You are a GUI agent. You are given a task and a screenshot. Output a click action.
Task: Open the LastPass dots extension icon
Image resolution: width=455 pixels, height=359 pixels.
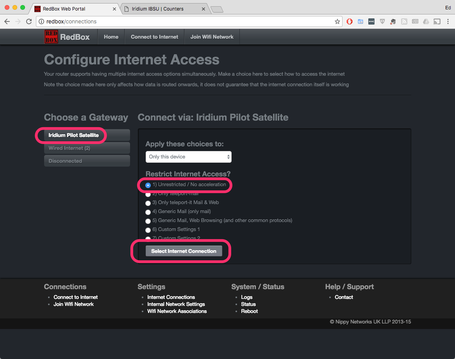click(371, 21)
